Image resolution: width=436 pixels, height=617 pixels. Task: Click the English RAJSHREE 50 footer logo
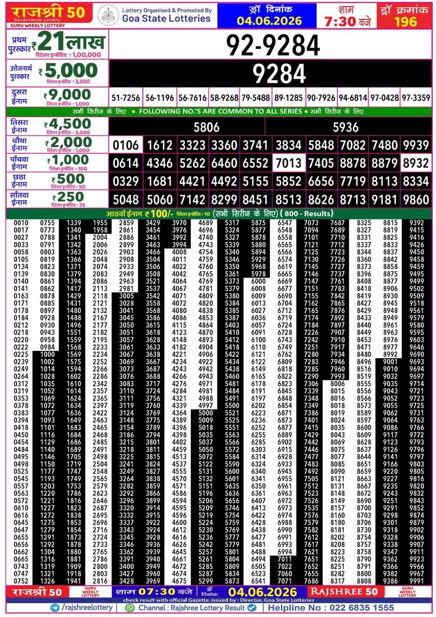pos(344,592)
